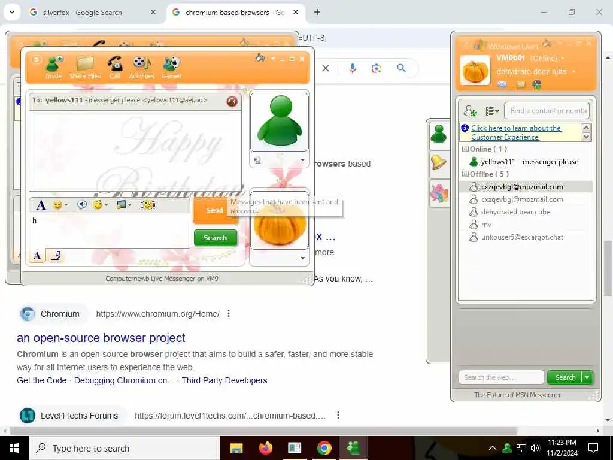This screenshot has width=613, height=460.
Task: Select the text input 'A' tab below message box
Action: 37,256
